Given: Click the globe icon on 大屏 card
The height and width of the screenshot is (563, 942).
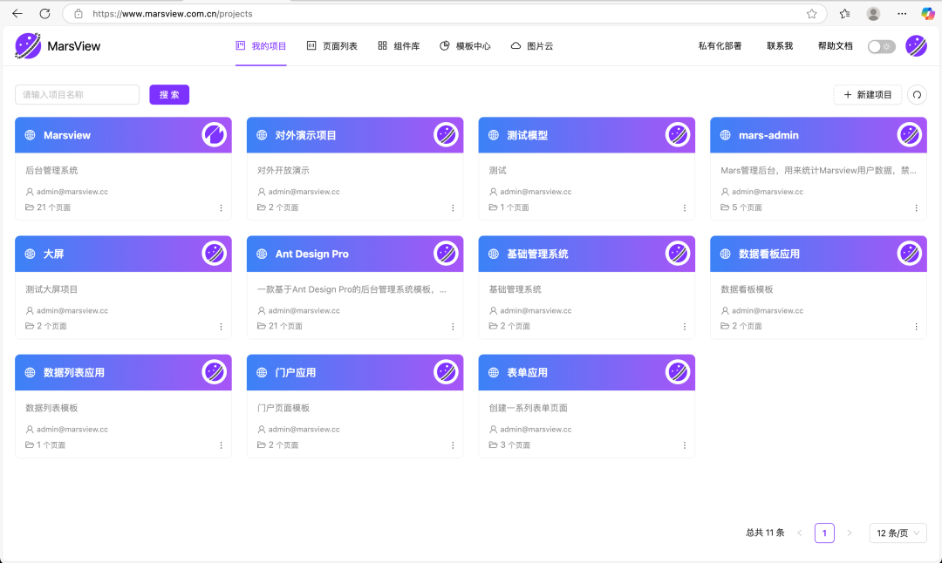Looking at the screenshot, I should [31, 254].
